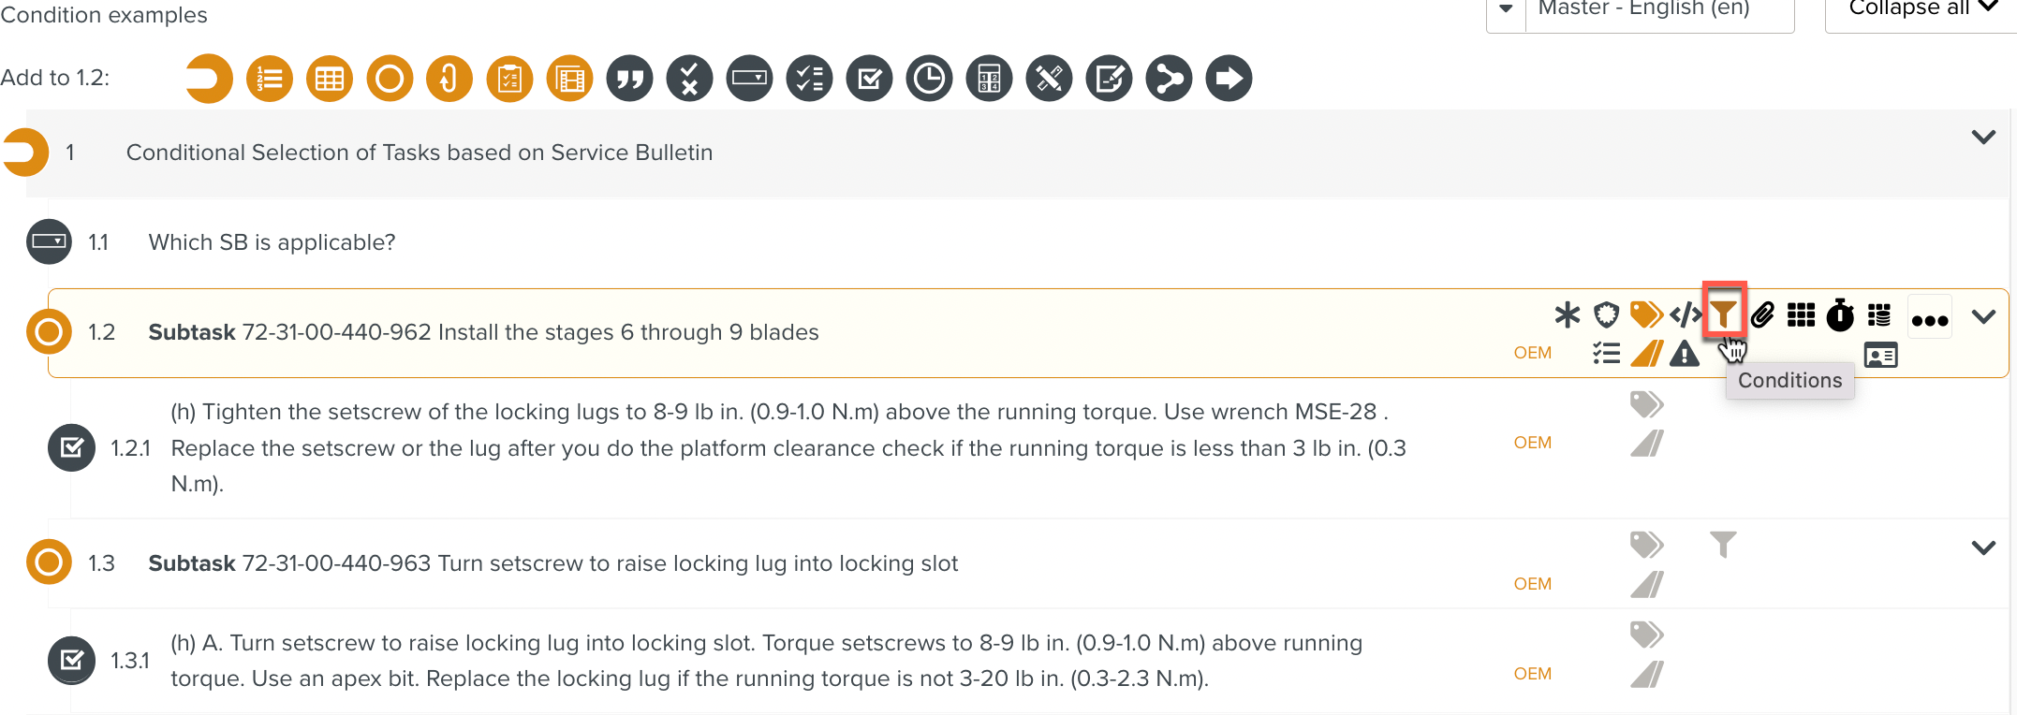Viewport: 2017px width, 715px height.
Task: Click the grid filter icon next to subtask 1.3
Action: (1724, 544)
